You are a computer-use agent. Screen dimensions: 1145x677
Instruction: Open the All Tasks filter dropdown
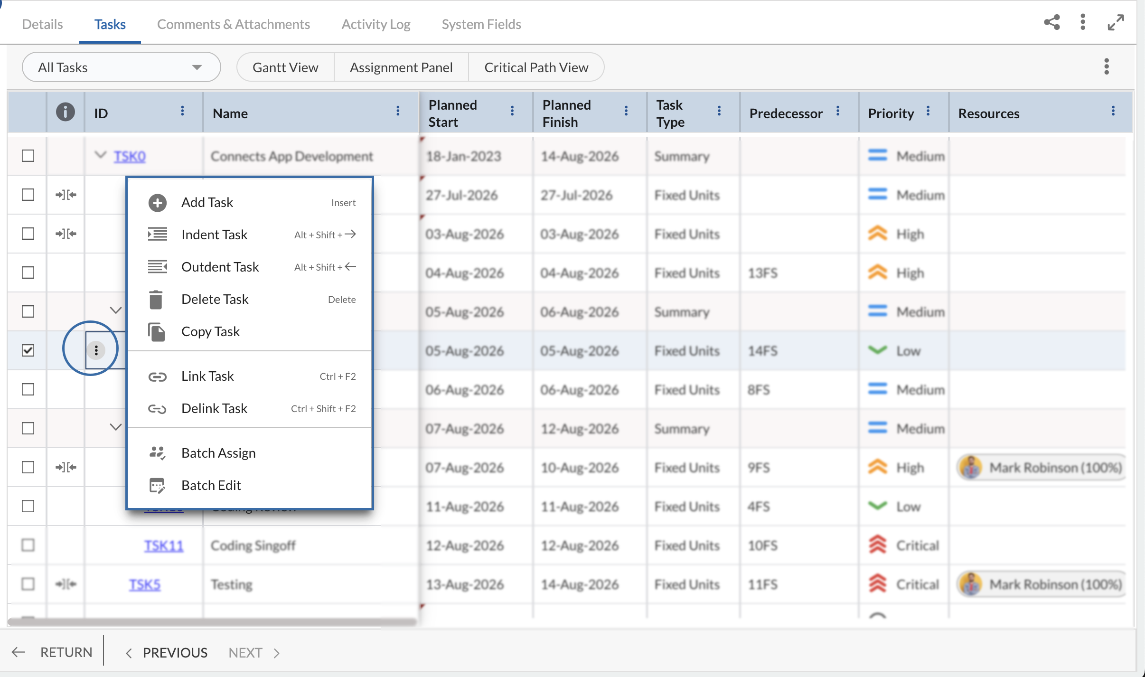122,67
